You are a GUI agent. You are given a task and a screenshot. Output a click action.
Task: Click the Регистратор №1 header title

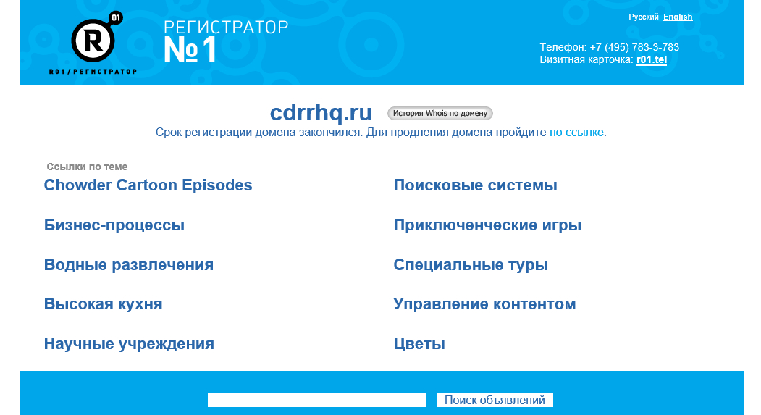click(x=226, y=41)
